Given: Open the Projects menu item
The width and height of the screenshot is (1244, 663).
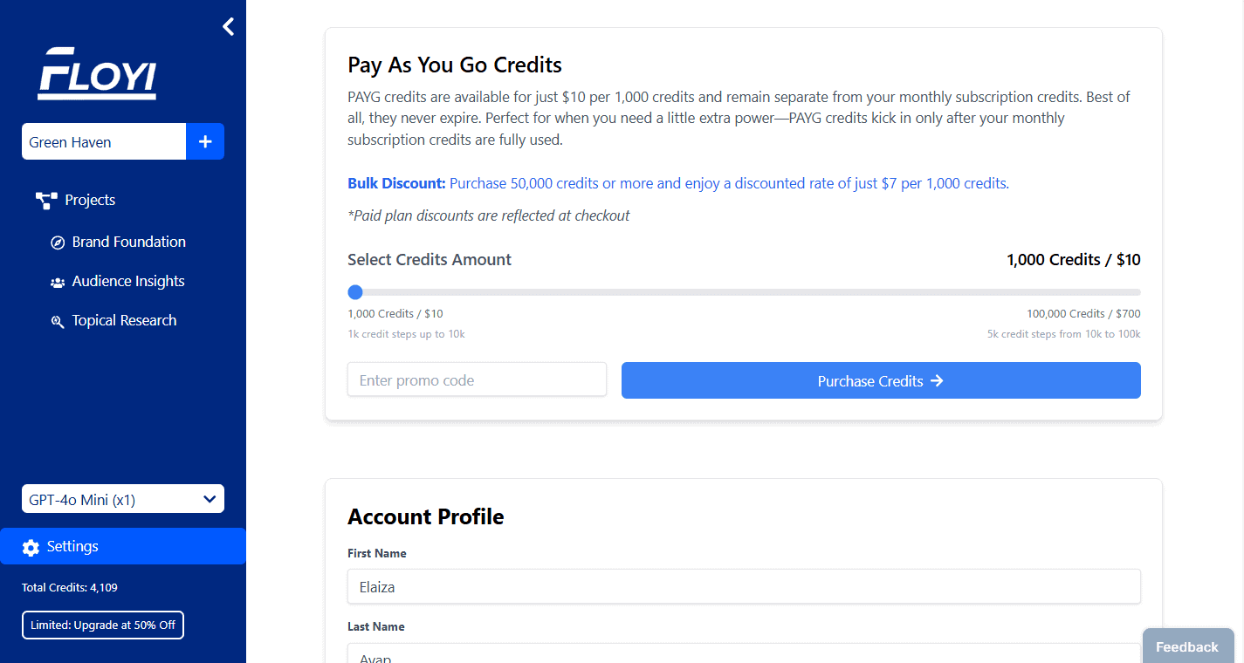Looking at the screenshot, I should coord(90,200).
